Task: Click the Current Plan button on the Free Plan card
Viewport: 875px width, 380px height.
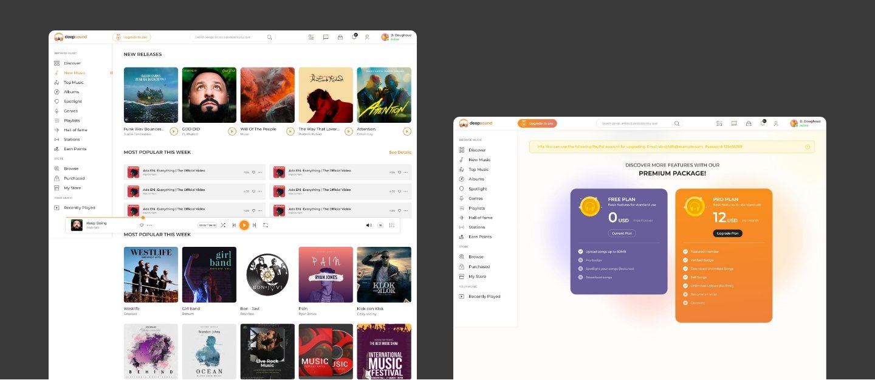Action: pos(622,233)
